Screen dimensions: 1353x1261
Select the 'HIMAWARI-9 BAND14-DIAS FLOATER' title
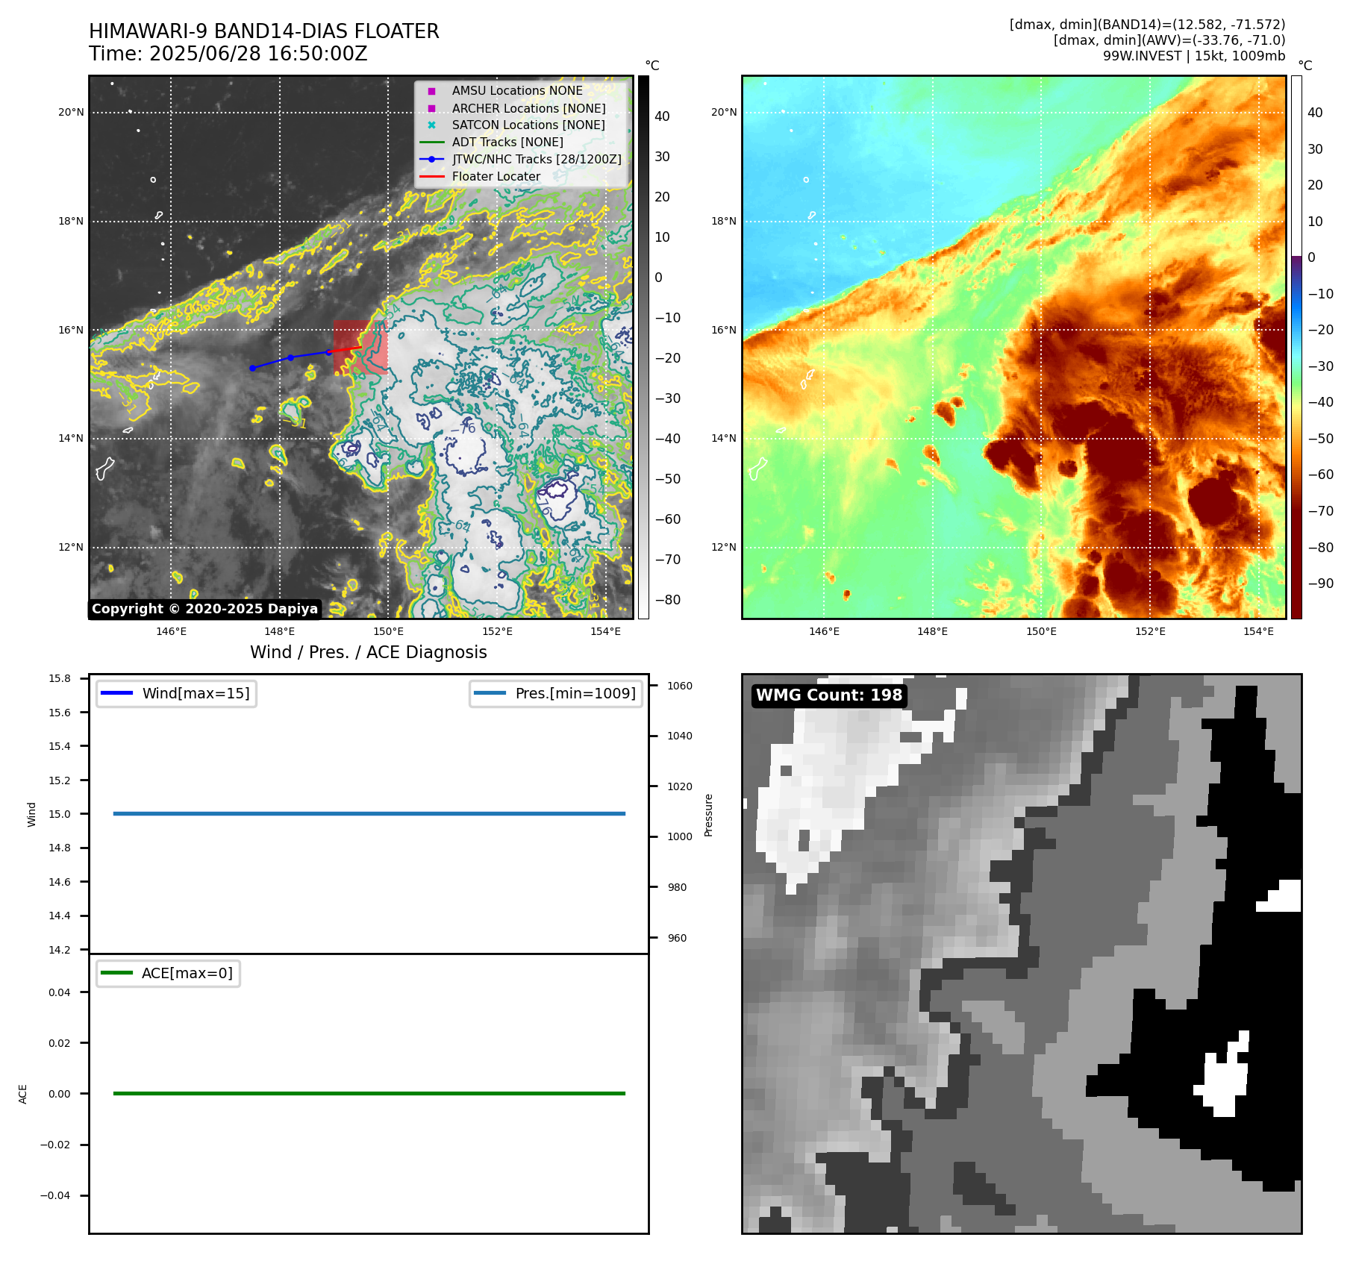[x=264, y=31]
